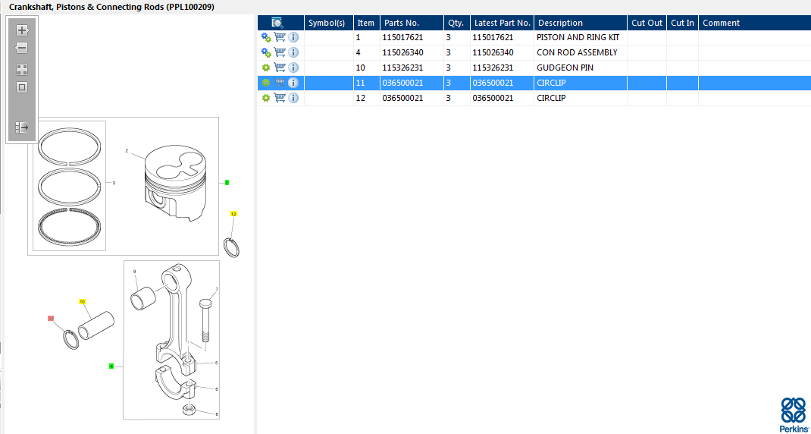811x434 pixels.
Task: Click PISTON AND RING KIT description
Action: click(x=578, y=37)
